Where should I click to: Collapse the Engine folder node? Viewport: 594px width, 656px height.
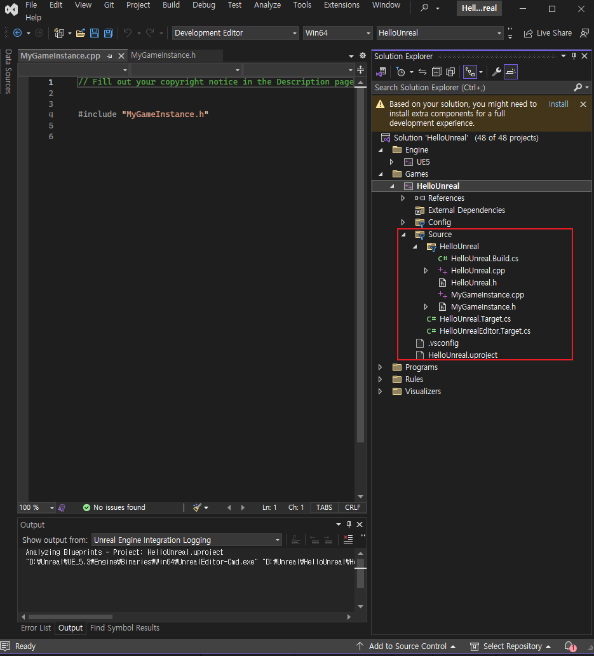click(381, 150)
